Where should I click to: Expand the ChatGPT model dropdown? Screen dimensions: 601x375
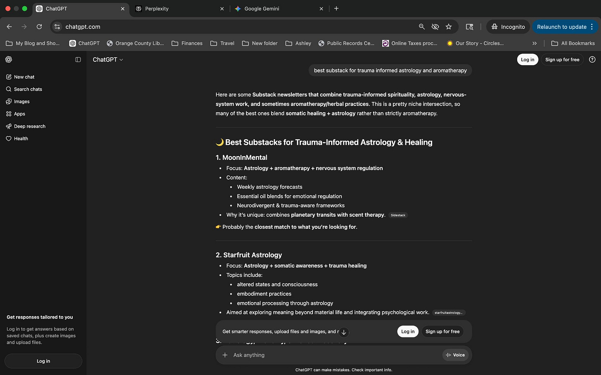(x=108, y=60)
